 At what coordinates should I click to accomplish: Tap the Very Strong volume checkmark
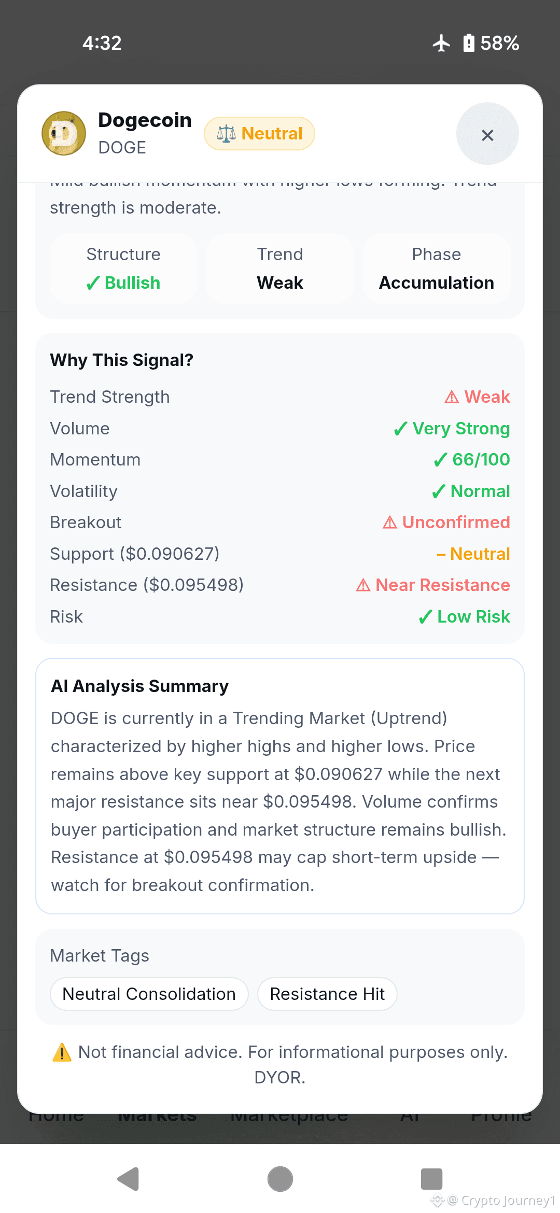400,429
